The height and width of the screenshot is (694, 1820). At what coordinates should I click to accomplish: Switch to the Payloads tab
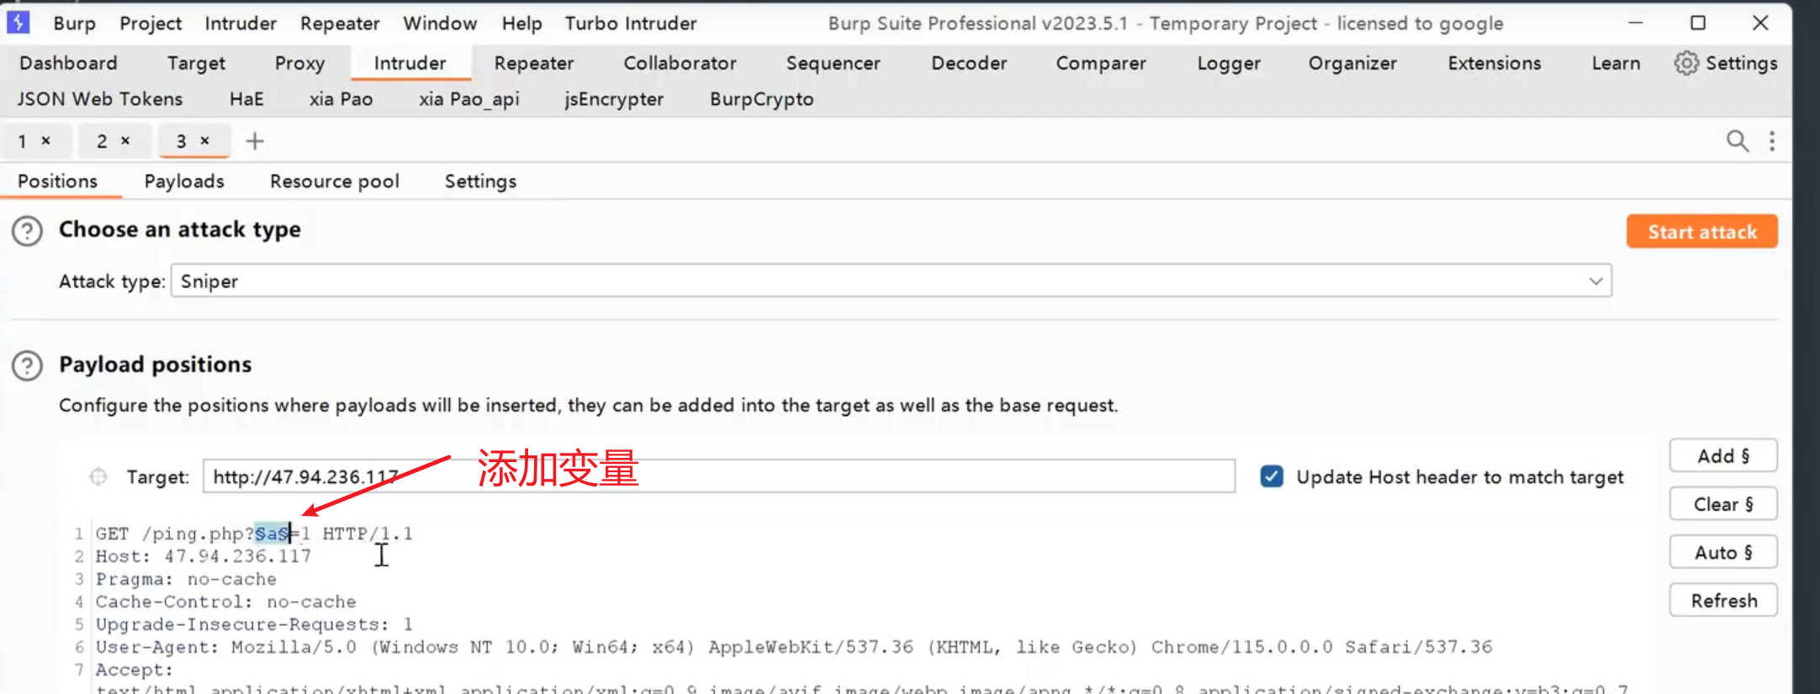pos(184,181)
